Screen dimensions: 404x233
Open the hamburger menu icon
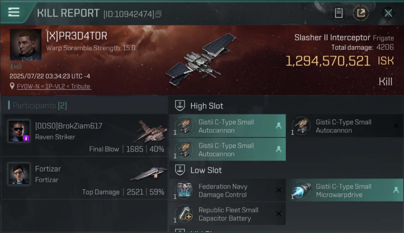(x=14, y=12)
